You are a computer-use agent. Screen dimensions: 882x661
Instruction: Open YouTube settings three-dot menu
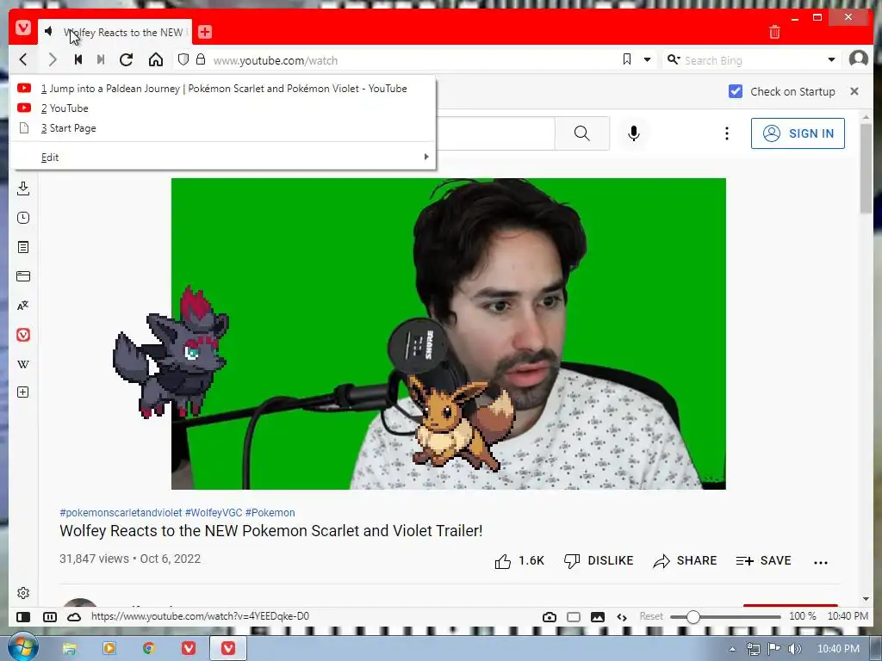point(727,133)
